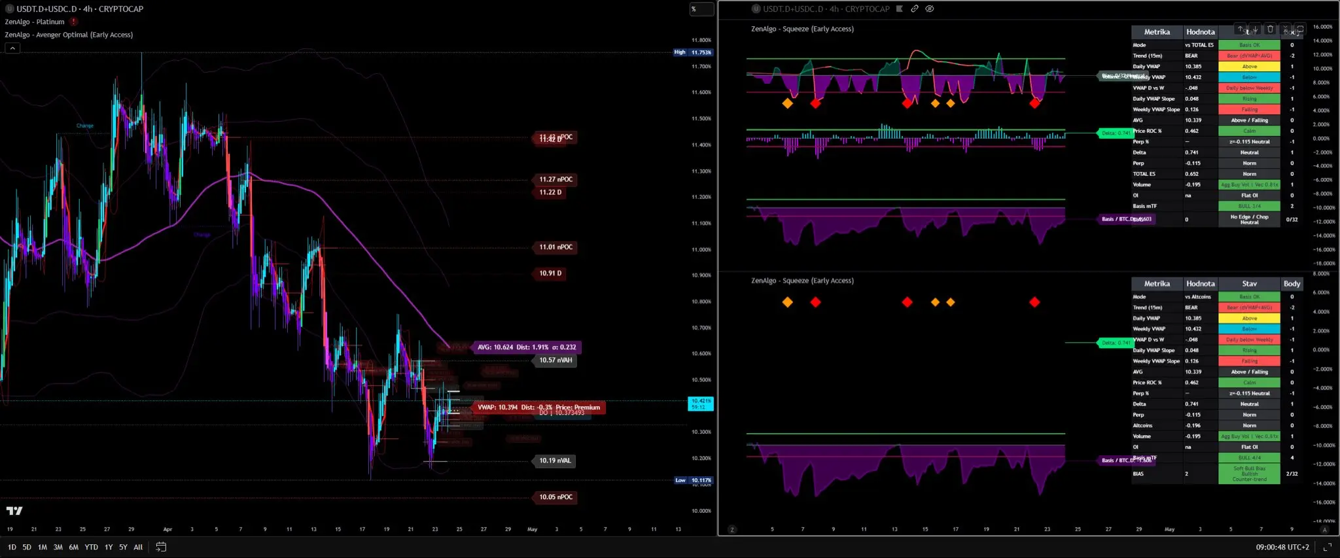Click the right chart symbol title USDT.D+USDC.D

[794, 9]
